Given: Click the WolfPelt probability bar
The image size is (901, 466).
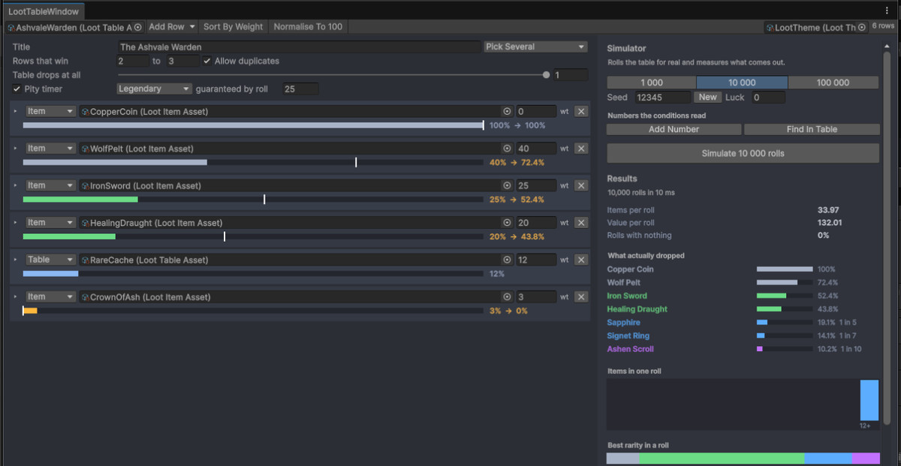Looking at the screenshot, I should [253, 162].
